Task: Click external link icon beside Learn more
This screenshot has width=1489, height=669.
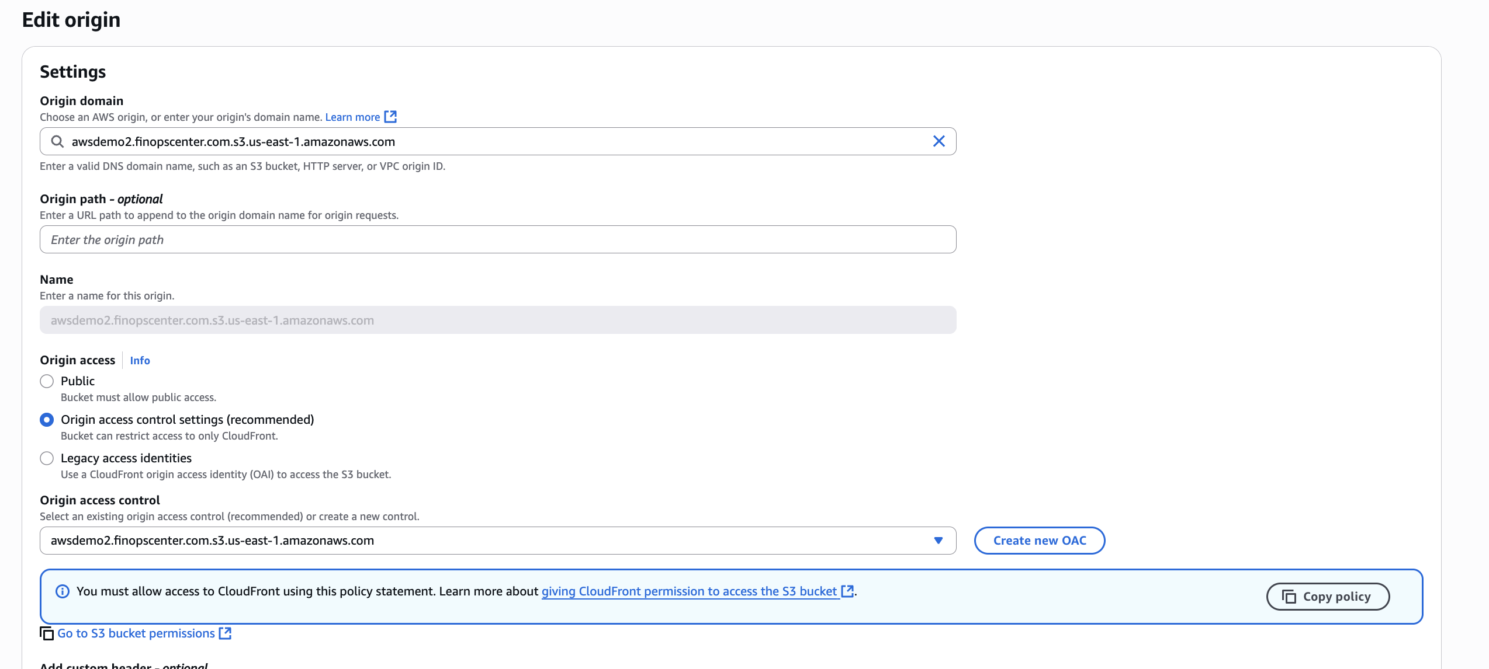Action: click(390, 117)
